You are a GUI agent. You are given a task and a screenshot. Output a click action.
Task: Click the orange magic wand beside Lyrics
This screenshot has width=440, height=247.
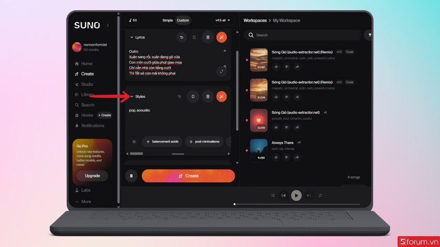pyautogui.click(x=221, y=37)
